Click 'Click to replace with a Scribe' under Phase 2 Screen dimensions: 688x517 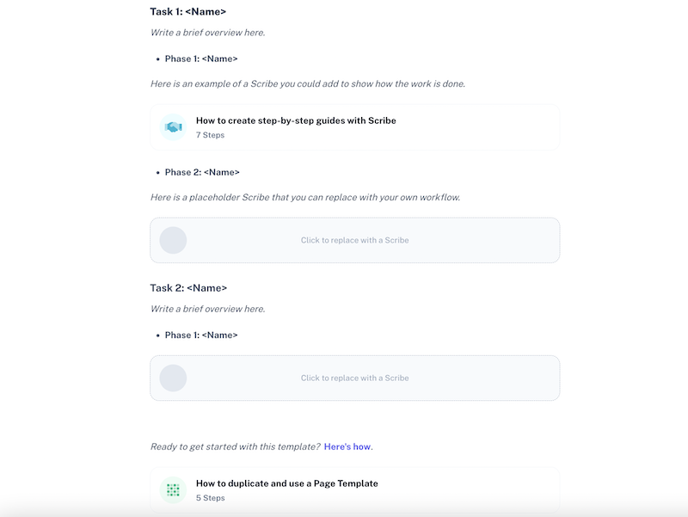(355, 240)
